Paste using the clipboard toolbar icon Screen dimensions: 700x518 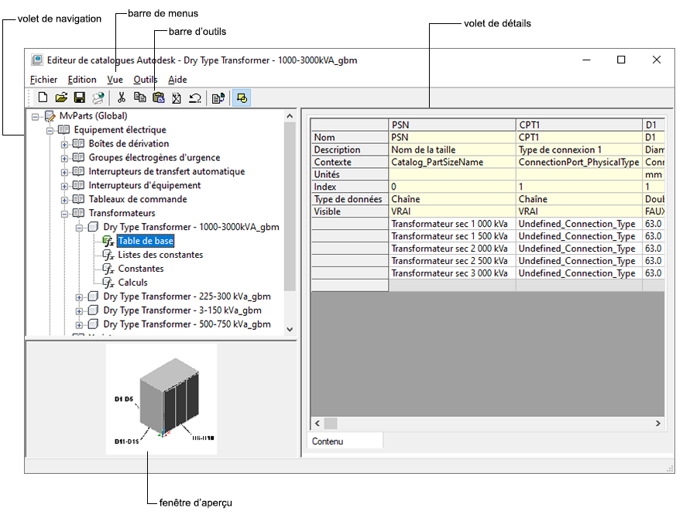tap(159, 98)
